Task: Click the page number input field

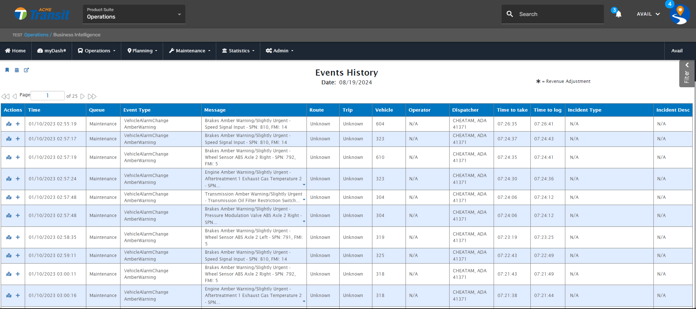Action: (x=48, y=96)
